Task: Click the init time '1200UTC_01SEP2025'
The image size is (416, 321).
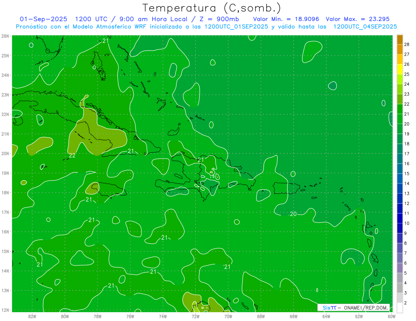Action: 236,27
